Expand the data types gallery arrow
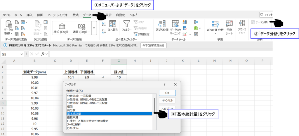The height and width of the screenshot is (136, 299). [x=94, y=28]
